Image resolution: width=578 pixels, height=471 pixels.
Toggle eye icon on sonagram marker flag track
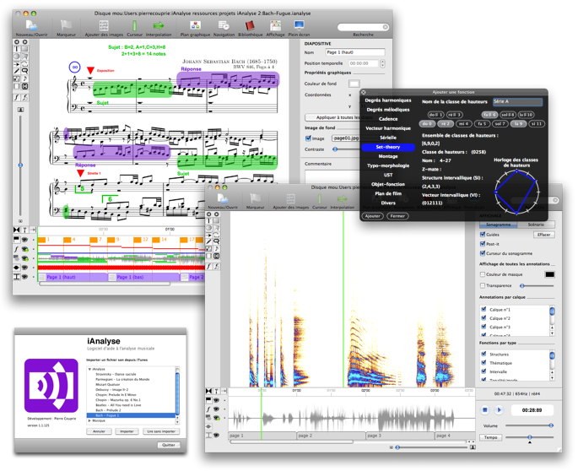216,400
